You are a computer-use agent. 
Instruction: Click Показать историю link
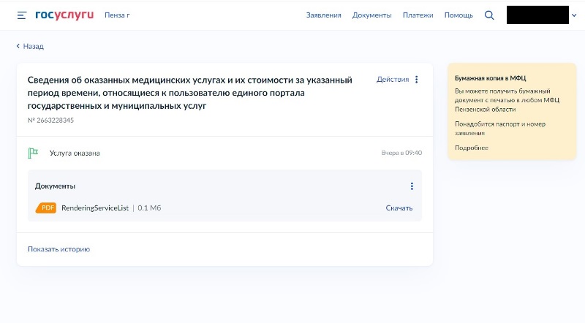59,249
